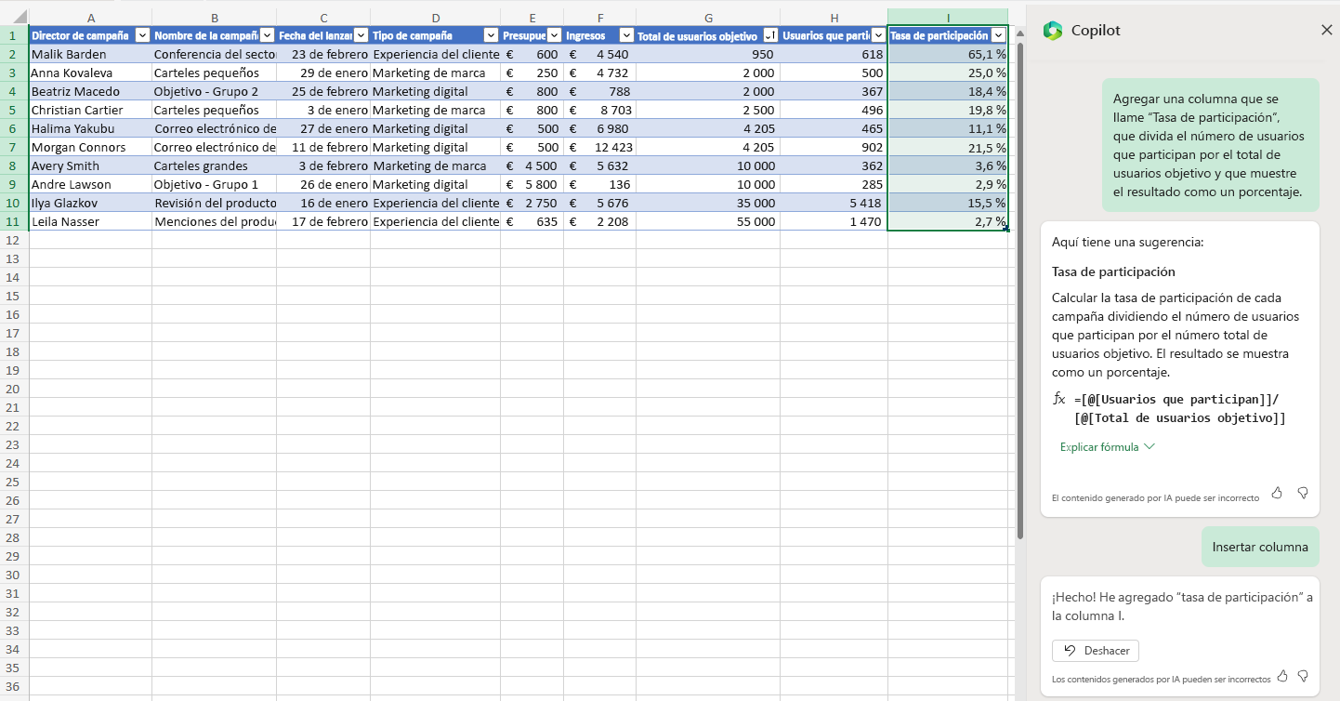Click the formula text in suggestion card
The width and height of the screenshot is (1340, 701).
[1179, 408]
